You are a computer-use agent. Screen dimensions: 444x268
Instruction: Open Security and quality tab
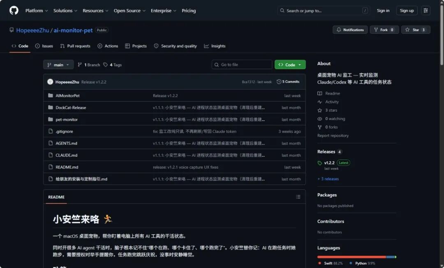click(175, 46)
